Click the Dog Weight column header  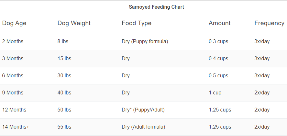tap(74, 23)
